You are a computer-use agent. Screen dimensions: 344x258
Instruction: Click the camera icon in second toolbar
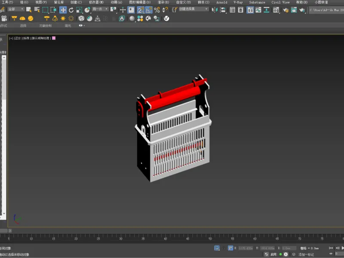tap(4, 18)
